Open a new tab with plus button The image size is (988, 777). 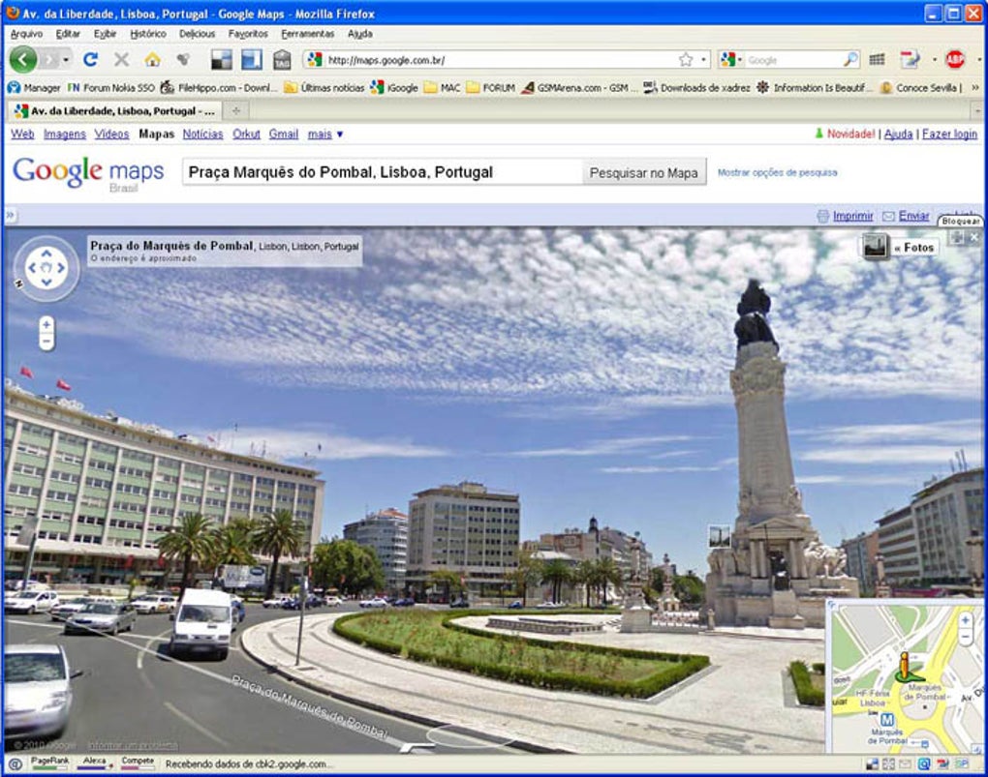(236, 111)
